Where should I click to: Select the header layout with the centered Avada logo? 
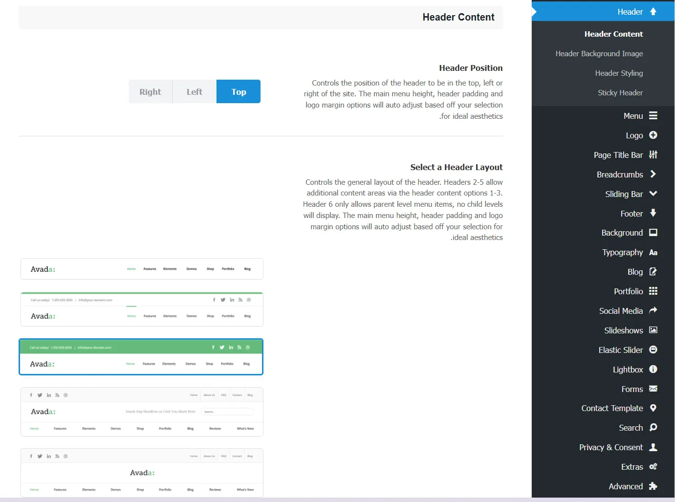(x=142, y=473)
